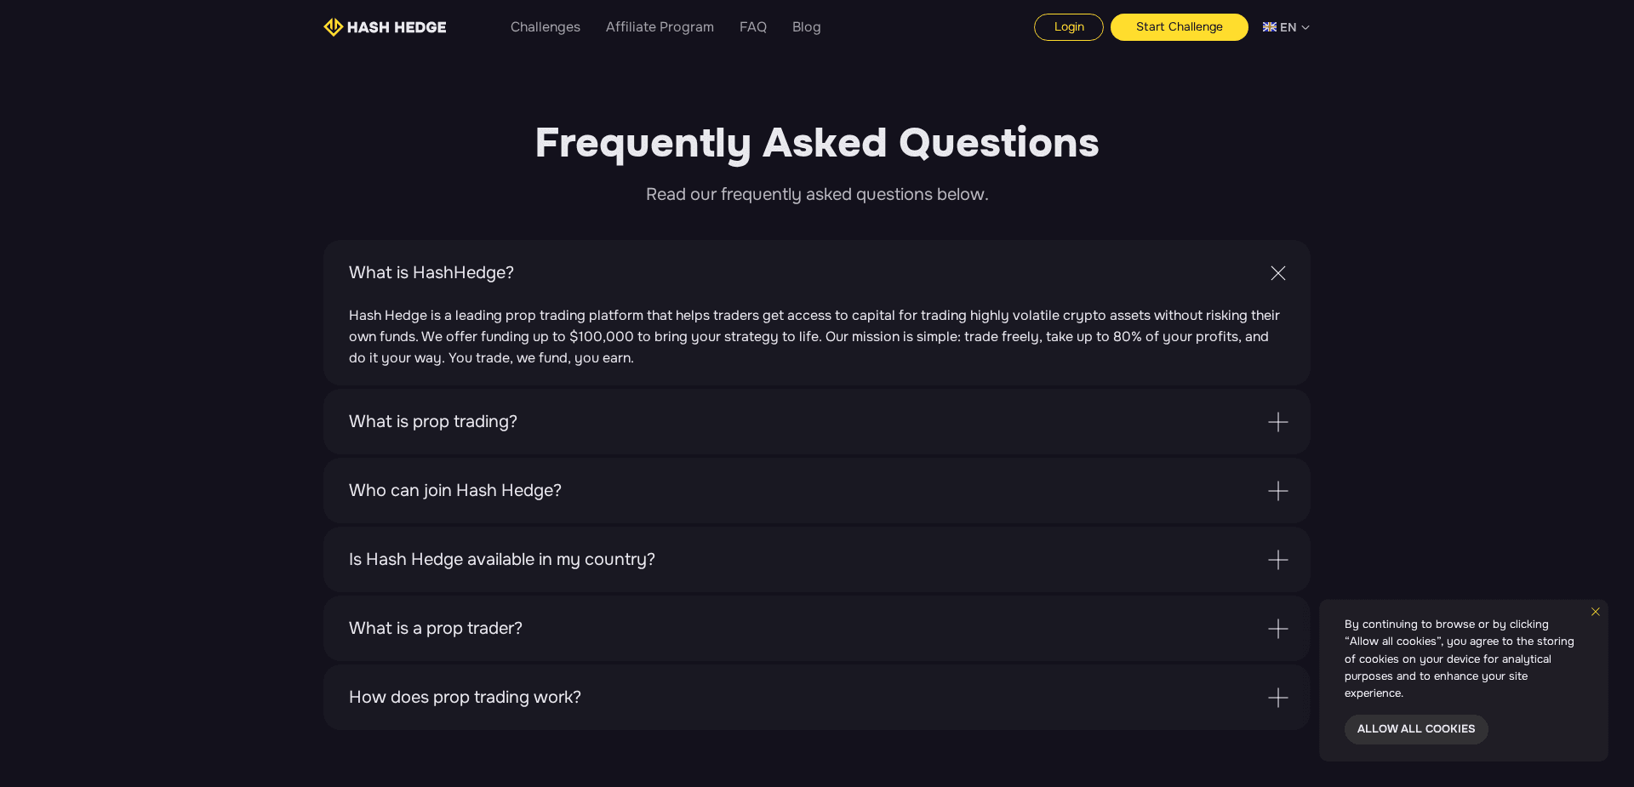
Task: Click the plus icon on How does prop trading work
Action: (x=1277, y=698)
